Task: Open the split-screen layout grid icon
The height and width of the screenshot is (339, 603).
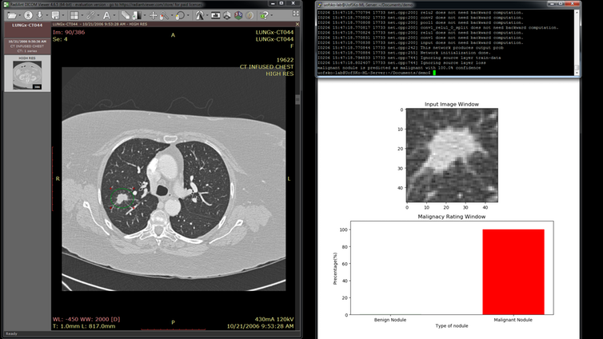Action: click(74, 14)
